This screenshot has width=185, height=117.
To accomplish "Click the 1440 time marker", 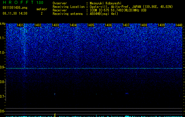I will click(179, 25).
